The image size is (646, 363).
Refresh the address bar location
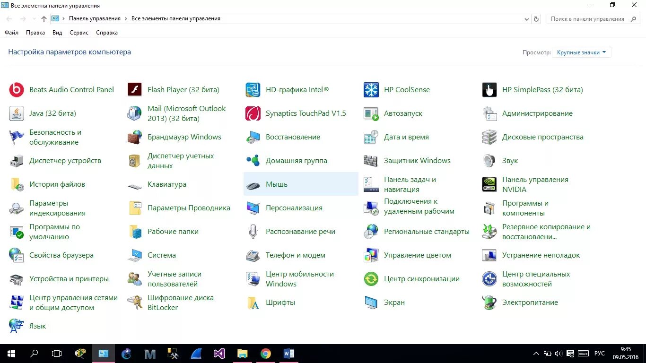coord(536,19)
